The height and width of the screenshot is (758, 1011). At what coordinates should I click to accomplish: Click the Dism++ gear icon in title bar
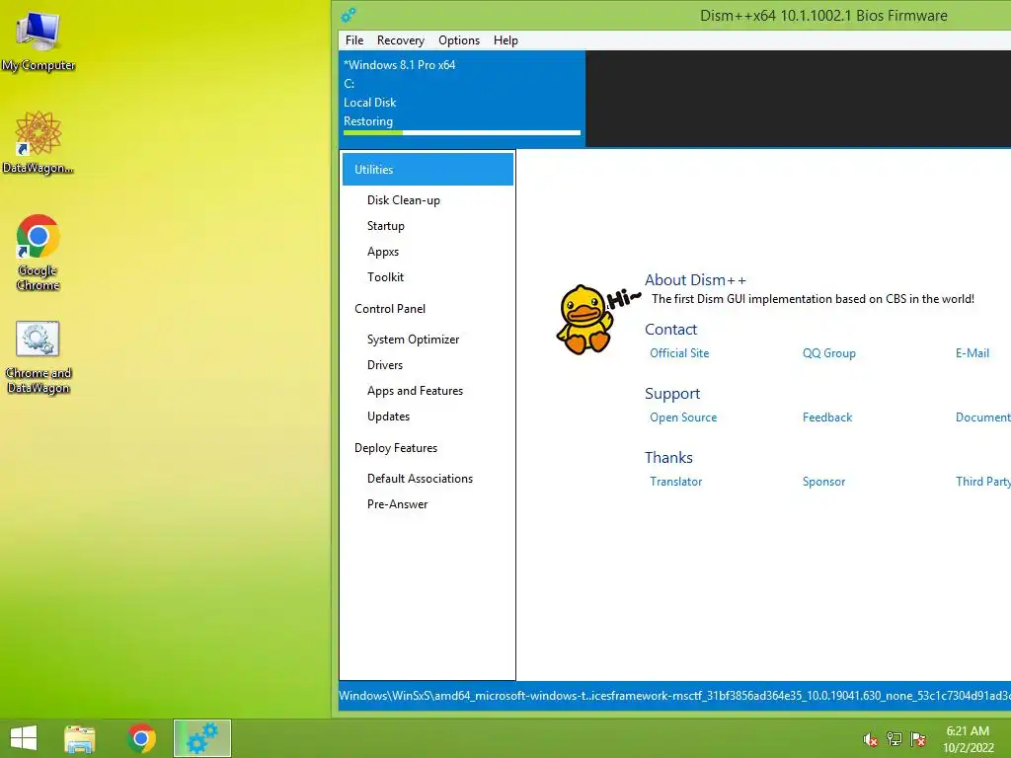(x=349, y=15)
